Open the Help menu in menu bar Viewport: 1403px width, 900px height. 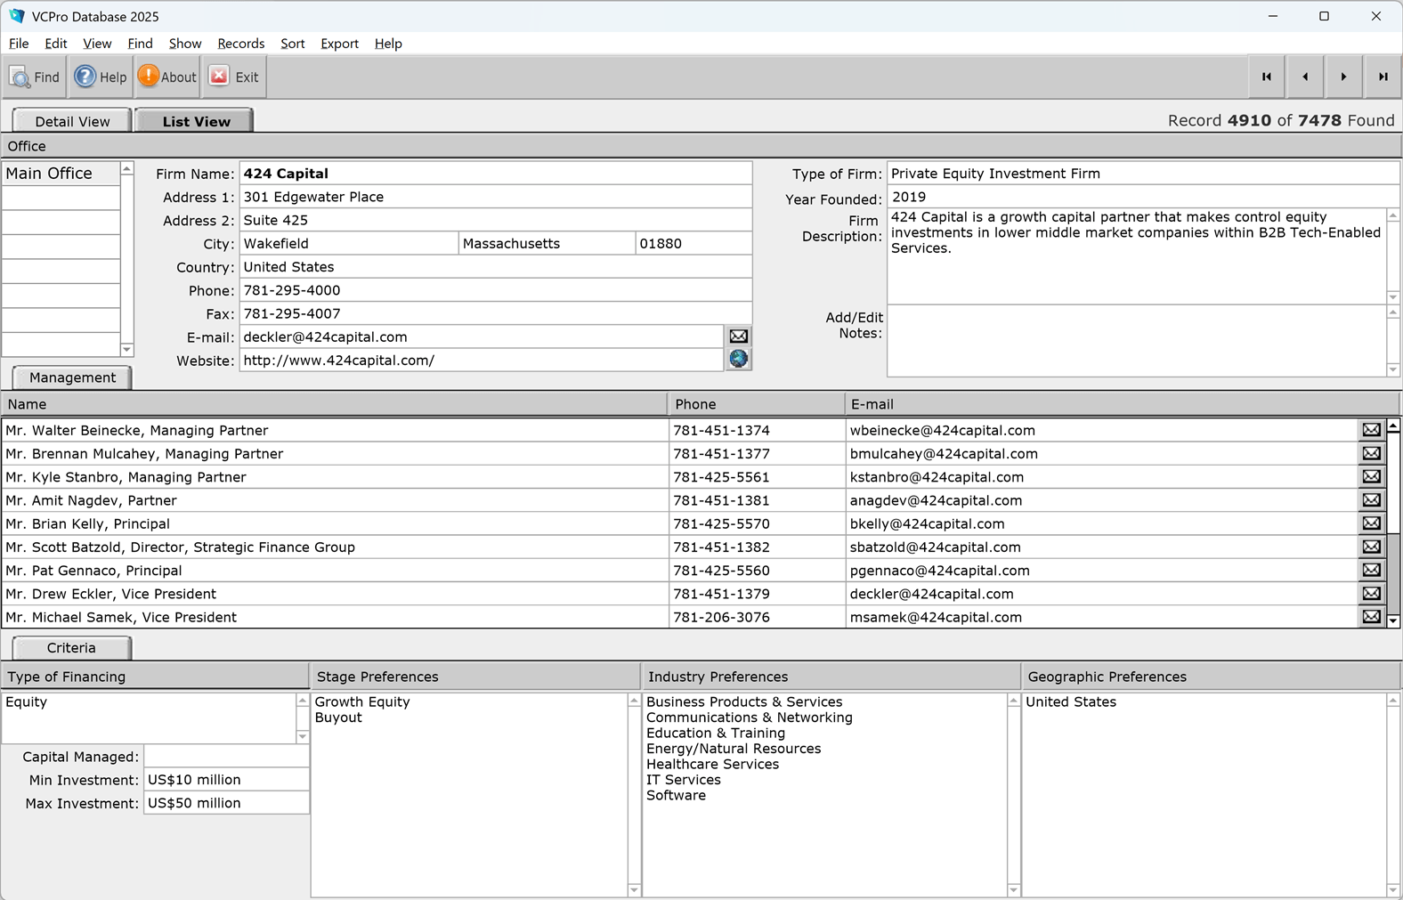tap(388, 44)
